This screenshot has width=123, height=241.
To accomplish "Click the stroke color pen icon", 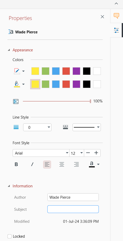I will point(17,71).
